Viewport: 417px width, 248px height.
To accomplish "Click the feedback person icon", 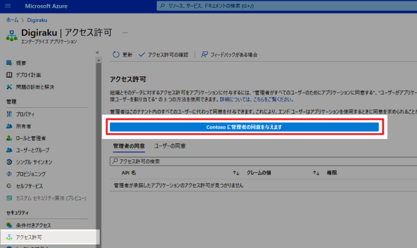I will pos(204,55).
